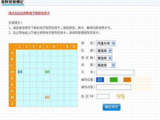This screenshot has height=120, width=160.
Task: Click the H5 cell in matrix grid
Action: 47,97
